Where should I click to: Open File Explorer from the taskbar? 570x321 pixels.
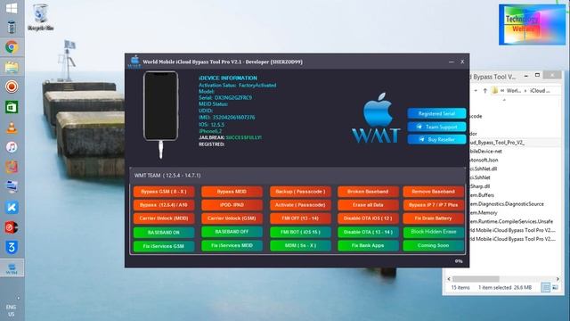[12, 67]
